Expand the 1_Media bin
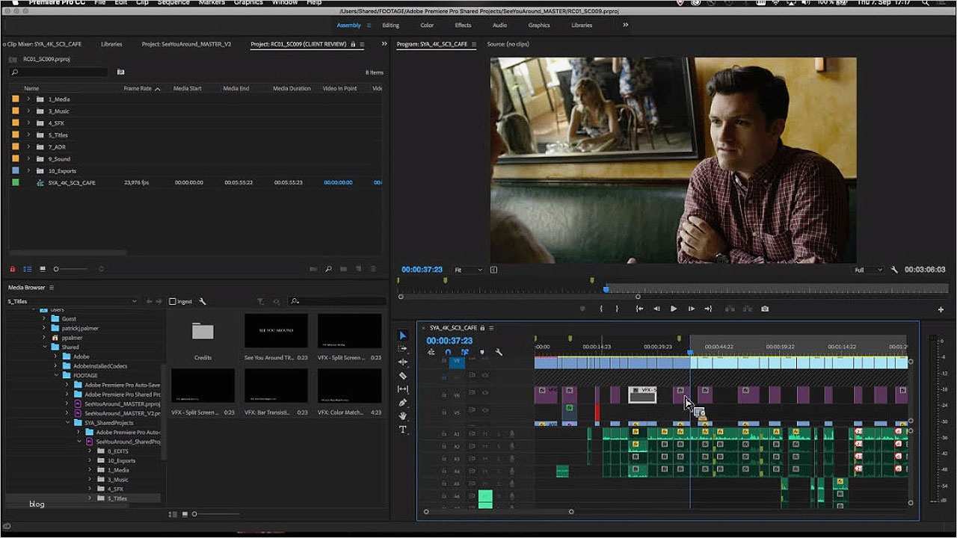The height and width of the screenshot is (538, 957). click(x=28, y=99)
